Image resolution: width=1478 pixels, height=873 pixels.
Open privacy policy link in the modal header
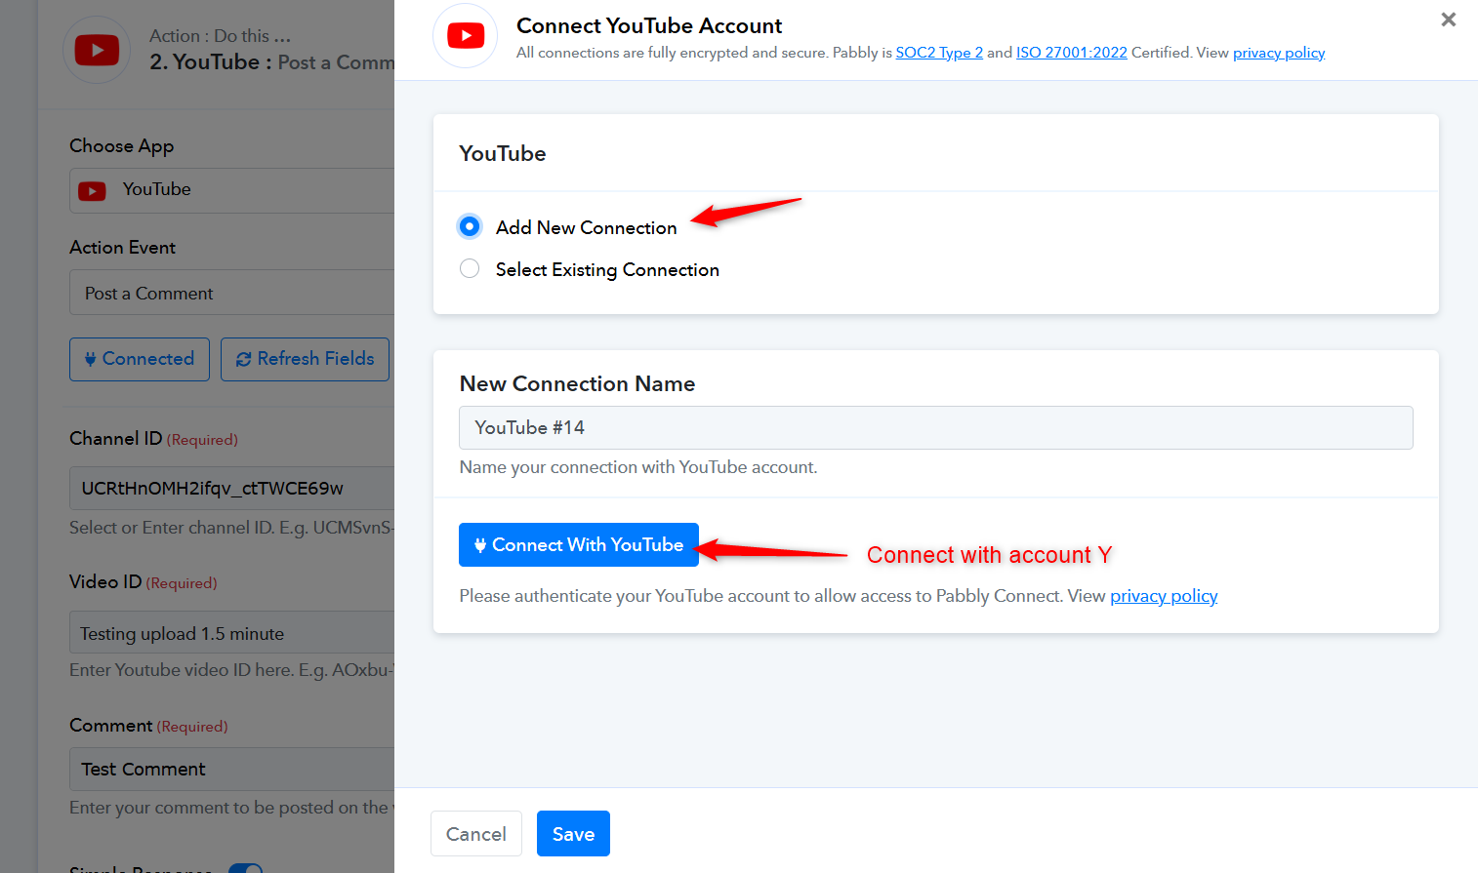coord(1278,53)
